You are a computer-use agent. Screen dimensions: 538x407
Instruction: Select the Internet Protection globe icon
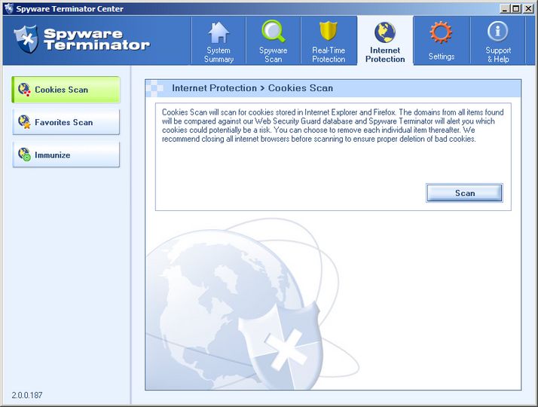385,32
